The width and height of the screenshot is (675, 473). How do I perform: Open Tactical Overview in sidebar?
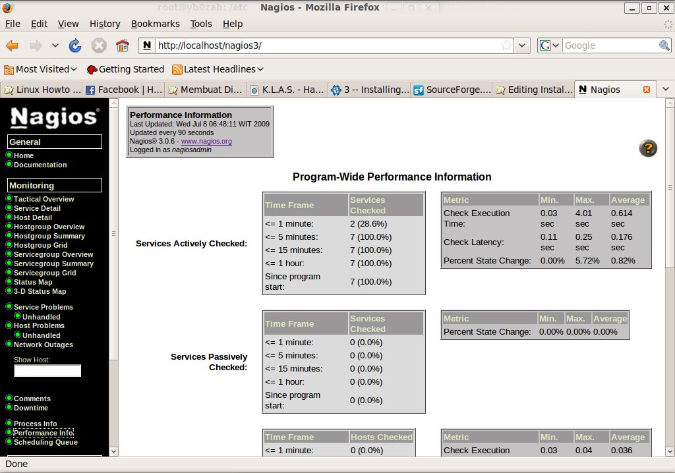pyautogui.click(x=44, y=199)
